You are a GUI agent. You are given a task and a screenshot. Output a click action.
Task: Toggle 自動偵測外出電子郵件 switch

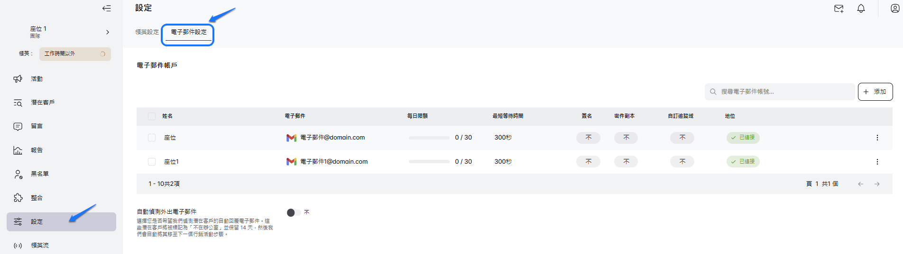pyautogui.click(x=294, y=213)
